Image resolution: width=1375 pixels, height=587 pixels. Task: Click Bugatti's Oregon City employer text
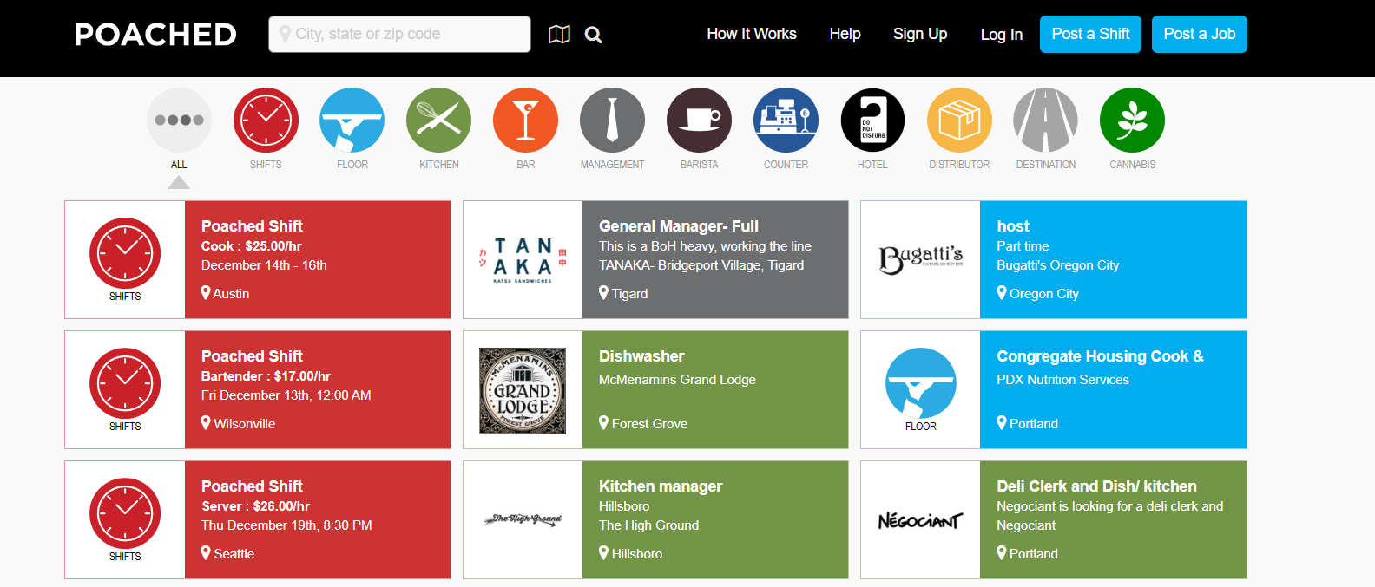1058,265
